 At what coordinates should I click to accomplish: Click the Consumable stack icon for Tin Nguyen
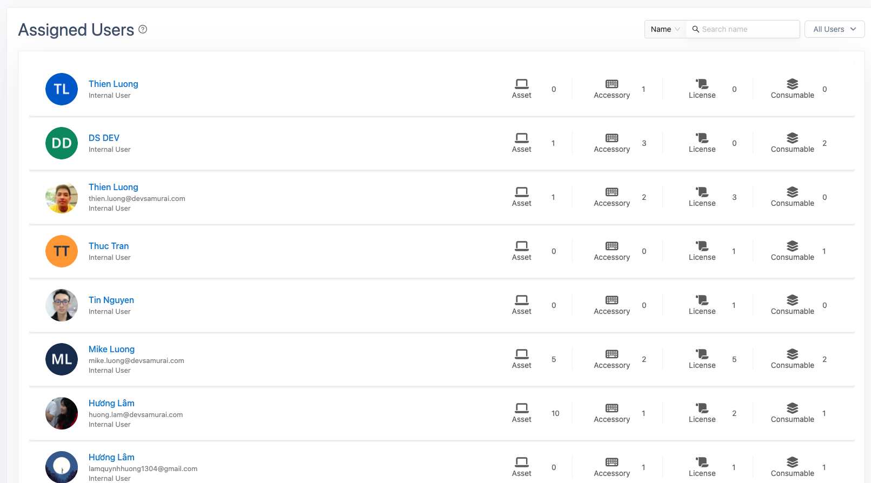[792, 300]
